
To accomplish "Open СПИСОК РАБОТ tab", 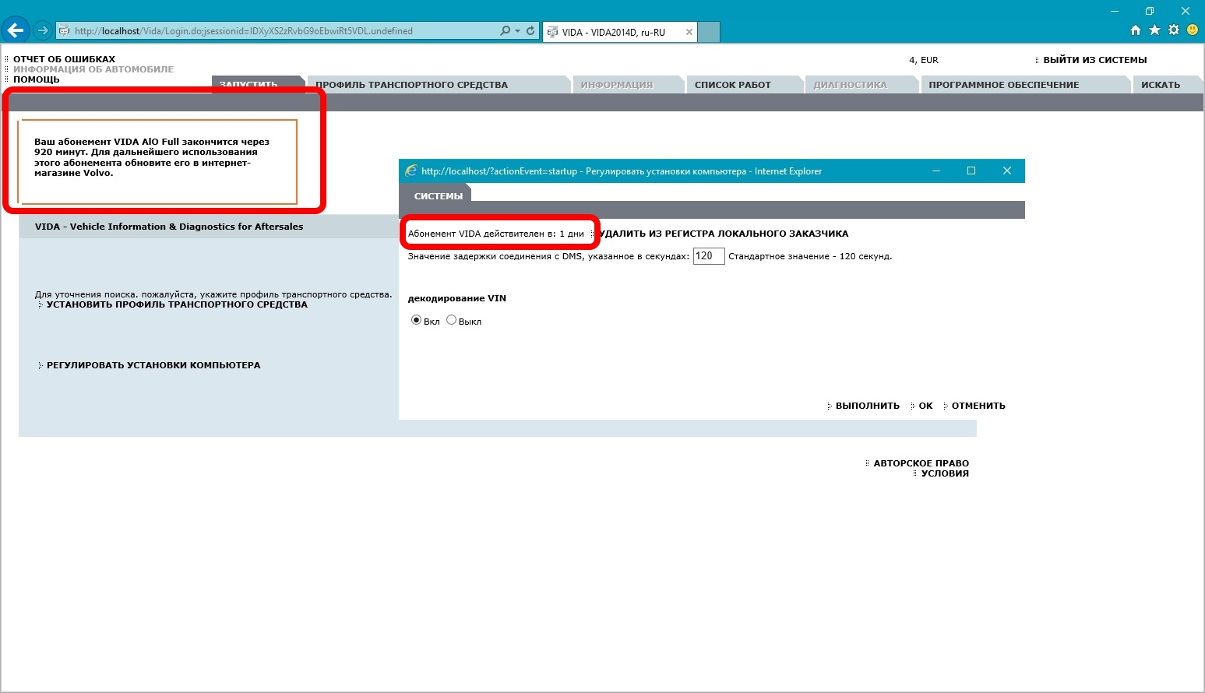I will (744, 85).
